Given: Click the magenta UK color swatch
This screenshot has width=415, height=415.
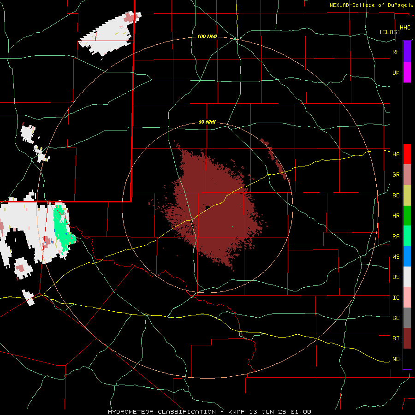Looking at the screenshot, I should click(407, 72).
